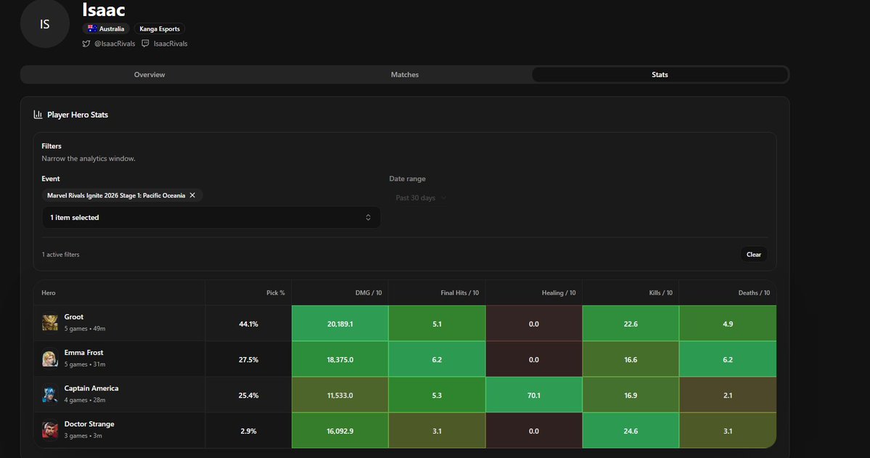Click Groot's 20,189.1 damage cell
This screenshot has height=458, width=870.
click(340, 324)
